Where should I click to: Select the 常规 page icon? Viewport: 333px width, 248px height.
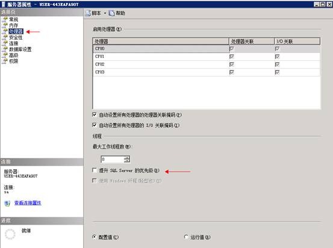pyautogui.click(x=5, y=19)
